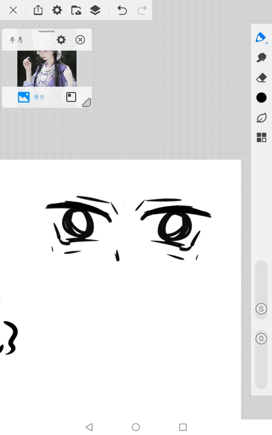This screenshot has width=272, height=435.
Task: Tap the 参考 panel title
Action: (x=16, y=40)
